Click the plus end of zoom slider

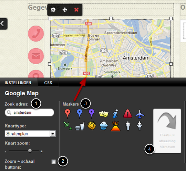(42, 151)
